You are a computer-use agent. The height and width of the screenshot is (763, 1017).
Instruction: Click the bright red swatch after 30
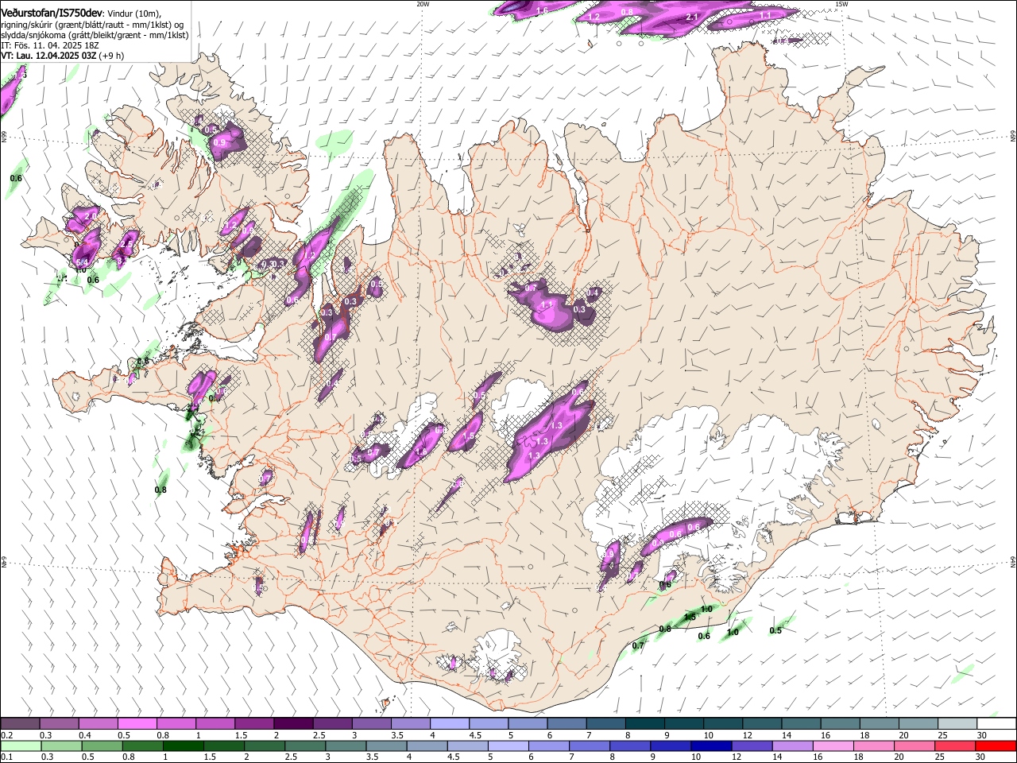point(995,746)
